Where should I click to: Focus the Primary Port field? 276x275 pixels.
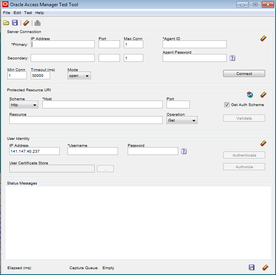[109, 44]
